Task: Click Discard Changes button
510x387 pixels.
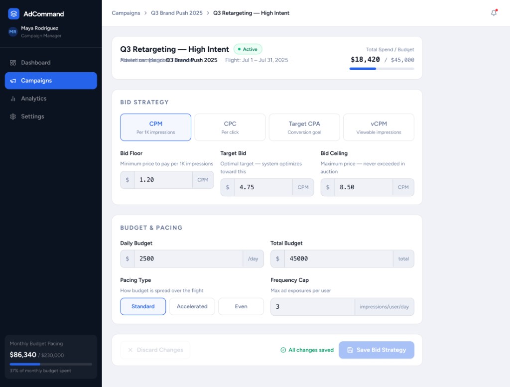Action: point(155,350)
